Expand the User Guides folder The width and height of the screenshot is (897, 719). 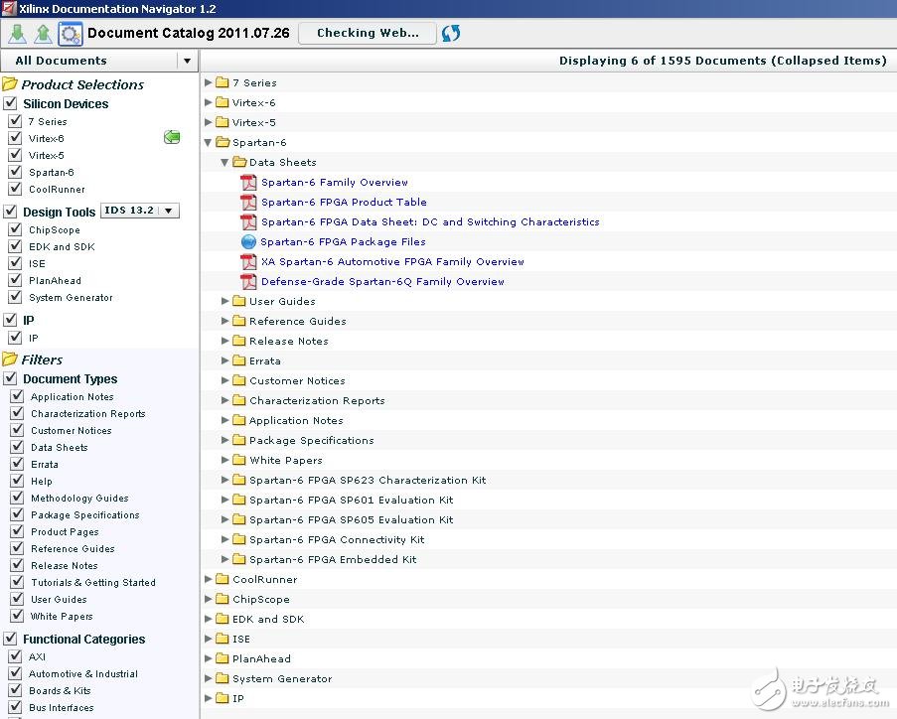[x=226, y=302]
